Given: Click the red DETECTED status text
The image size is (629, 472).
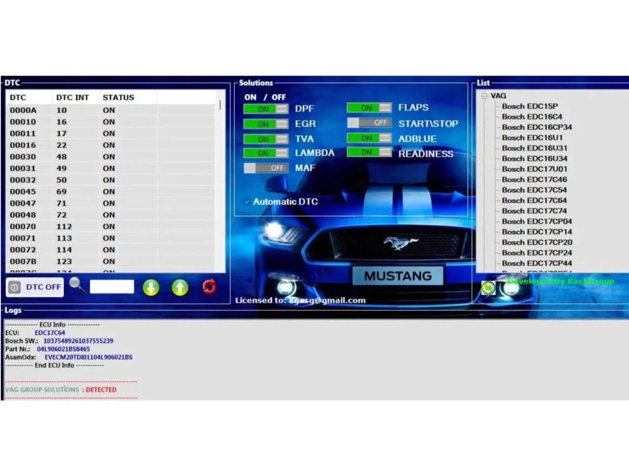Looking at the screenshot, I should 101,390.
